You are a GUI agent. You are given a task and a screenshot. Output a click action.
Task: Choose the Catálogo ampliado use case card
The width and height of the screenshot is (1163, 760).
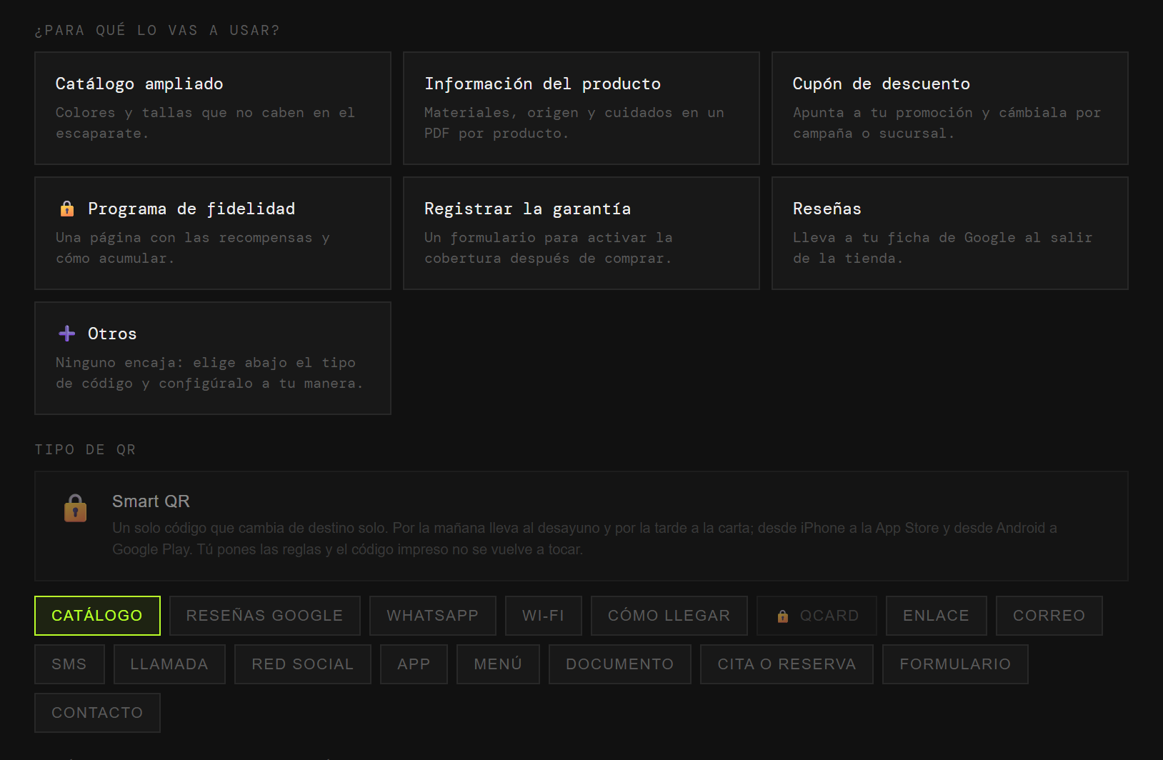213,108
